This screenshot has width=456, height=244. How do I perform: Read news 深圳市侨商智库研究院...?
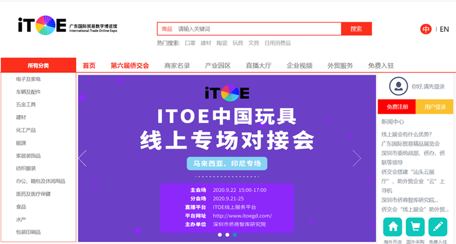pos(410,200)
